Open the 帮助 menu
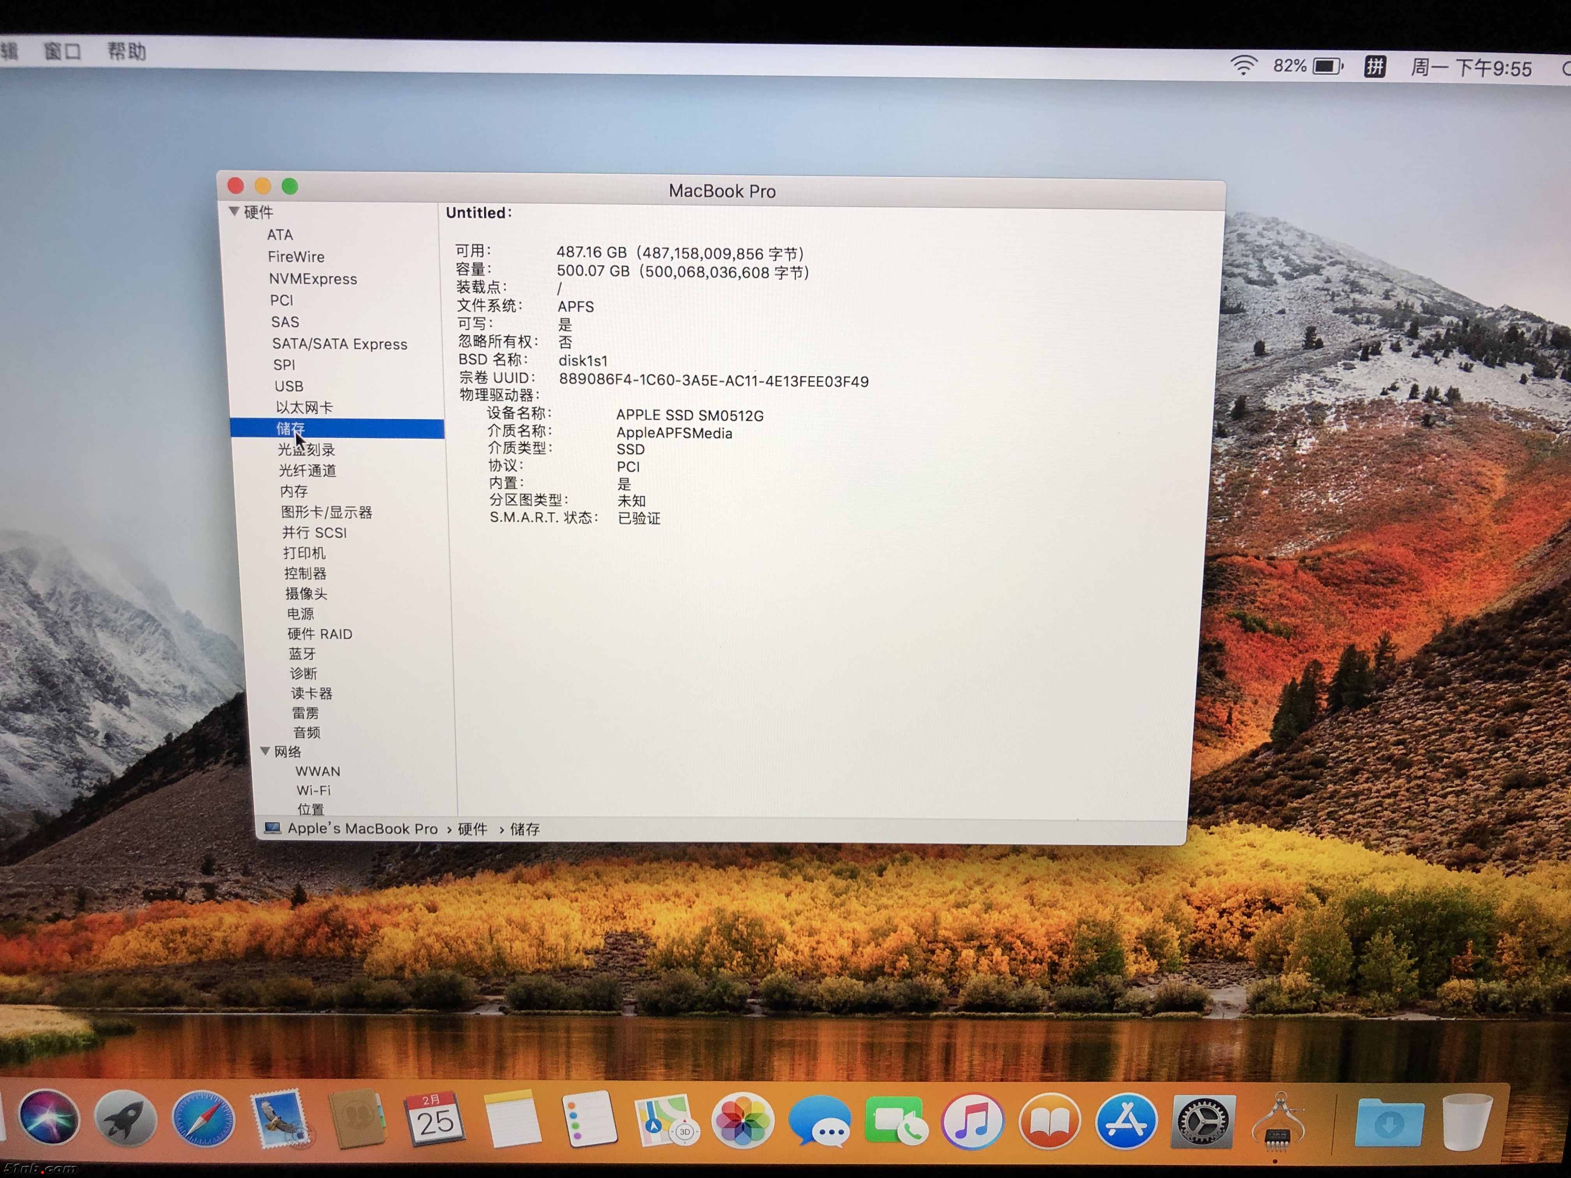1571x1178 pixels. pos(126,51)
